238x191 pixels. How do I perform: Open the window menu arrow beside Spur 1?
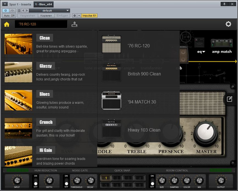5,4
